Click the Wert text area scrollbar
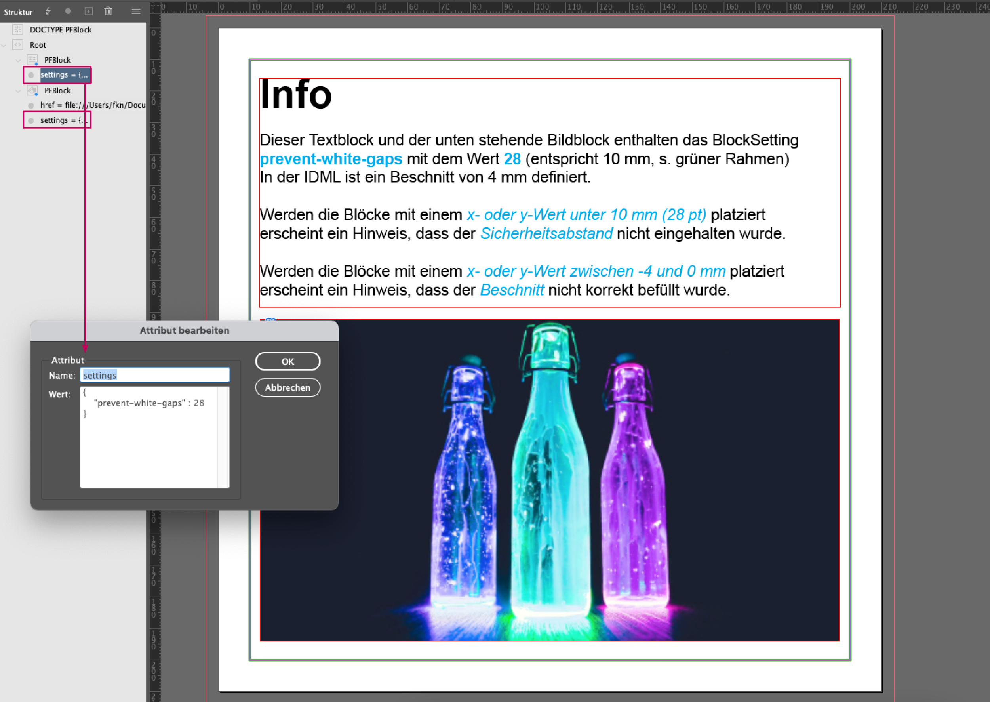 [223, 437]
